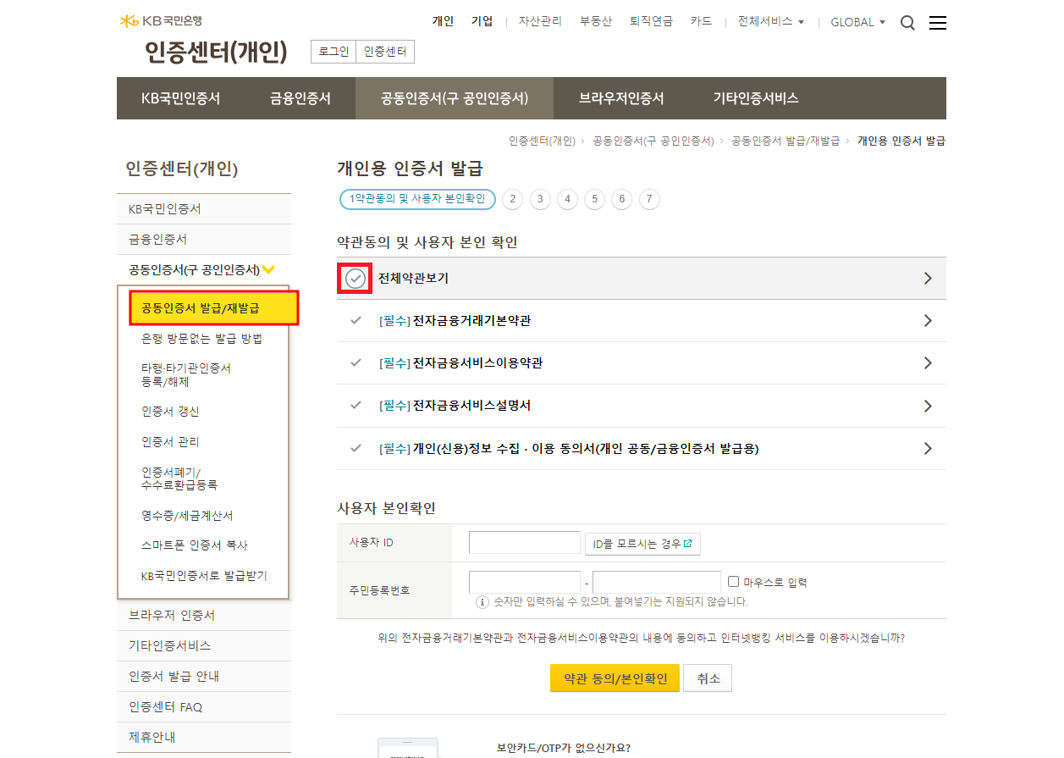
Task: Open the GLOBAL language dropdown
Action: pos(858,22)
